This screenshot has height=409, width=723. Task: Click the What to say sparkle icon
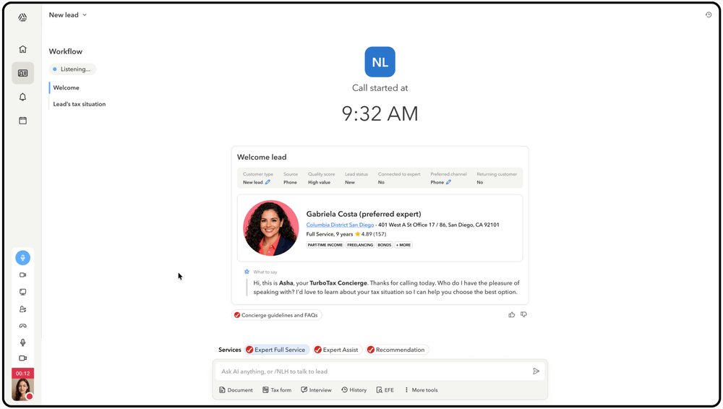pos(247,272)
